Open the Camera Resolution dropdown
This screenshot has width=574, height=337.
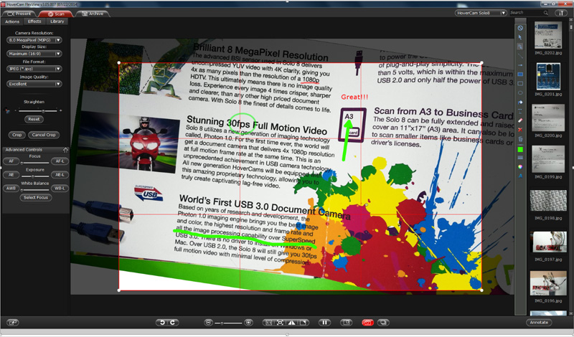click(34, 40)
